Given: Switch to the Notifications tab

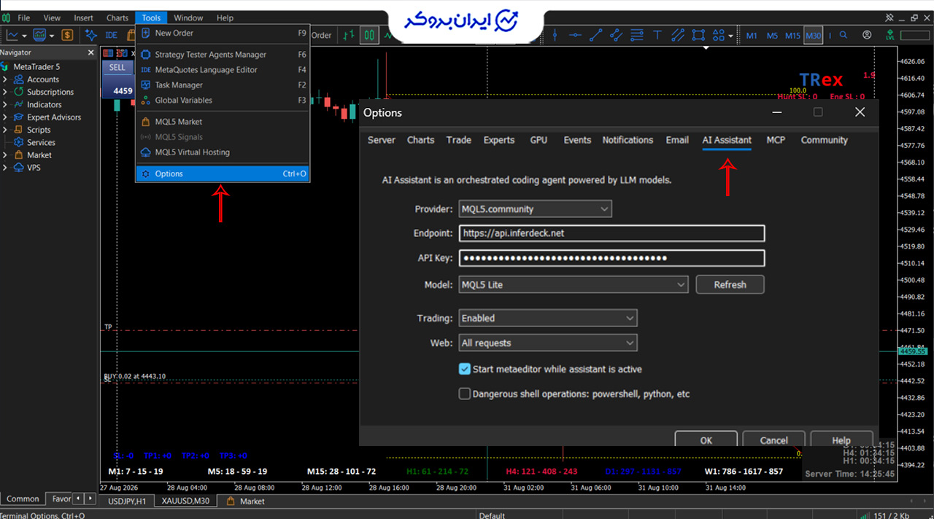Looking at the screenshot, I should (x=628, y=140).
